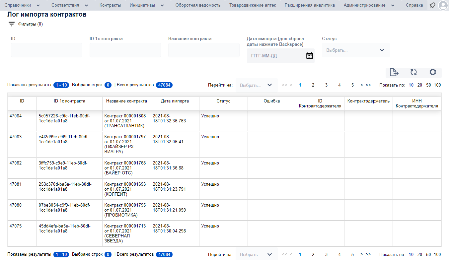The image size is (449, 260).
Task: Go to page 2 in top pagination
Action: pos(313,85)
